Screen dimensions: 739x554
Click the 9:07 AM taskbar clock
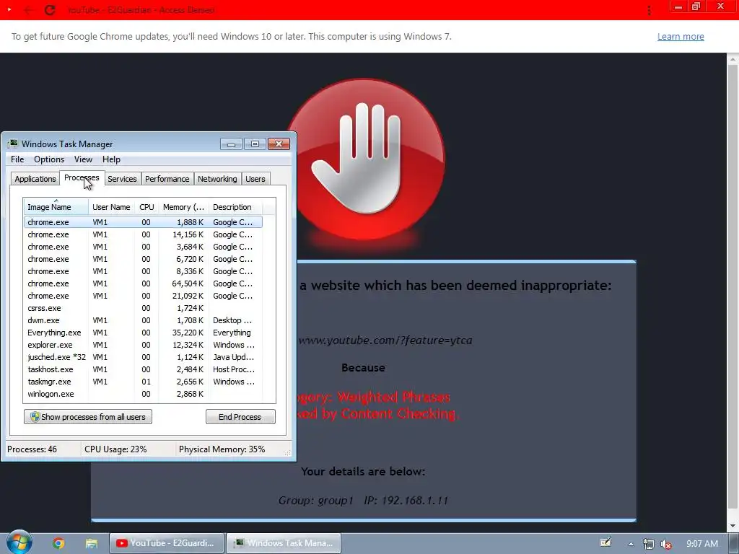tap(701, 544)
